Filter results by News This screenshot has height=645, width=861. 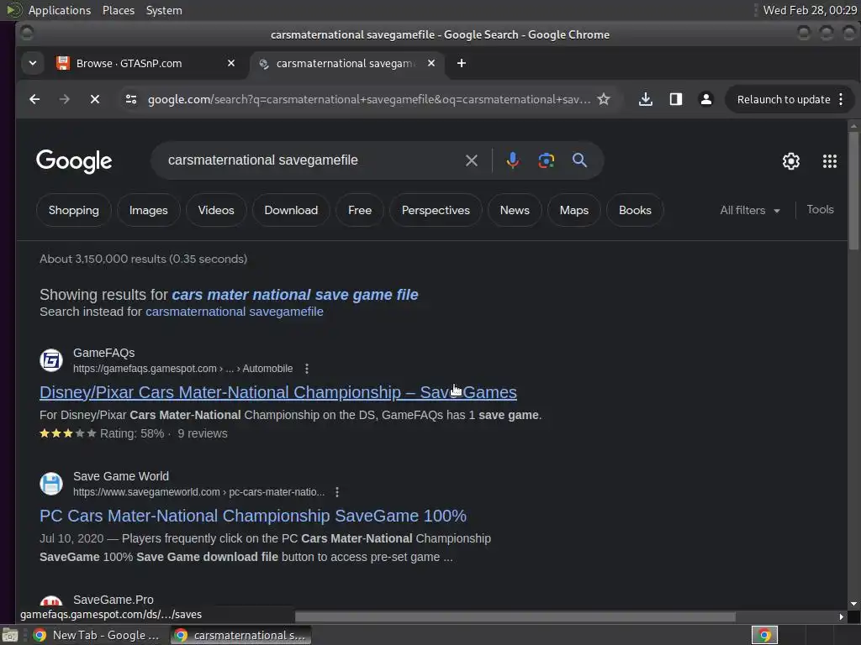pos(515,210)
